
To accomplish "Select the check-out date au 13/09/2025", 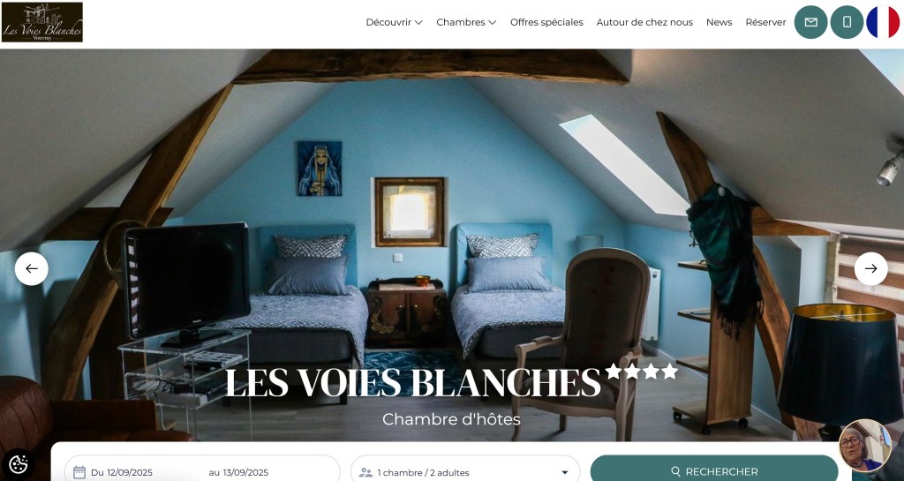I will [x=238, y=472].
